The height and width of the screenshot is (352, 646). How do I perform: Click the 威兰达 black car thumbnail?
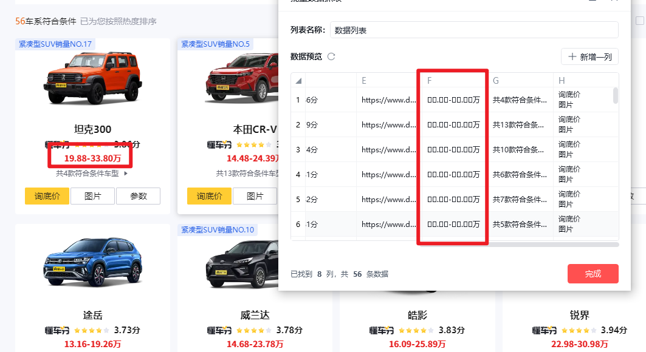click(242, 263)
